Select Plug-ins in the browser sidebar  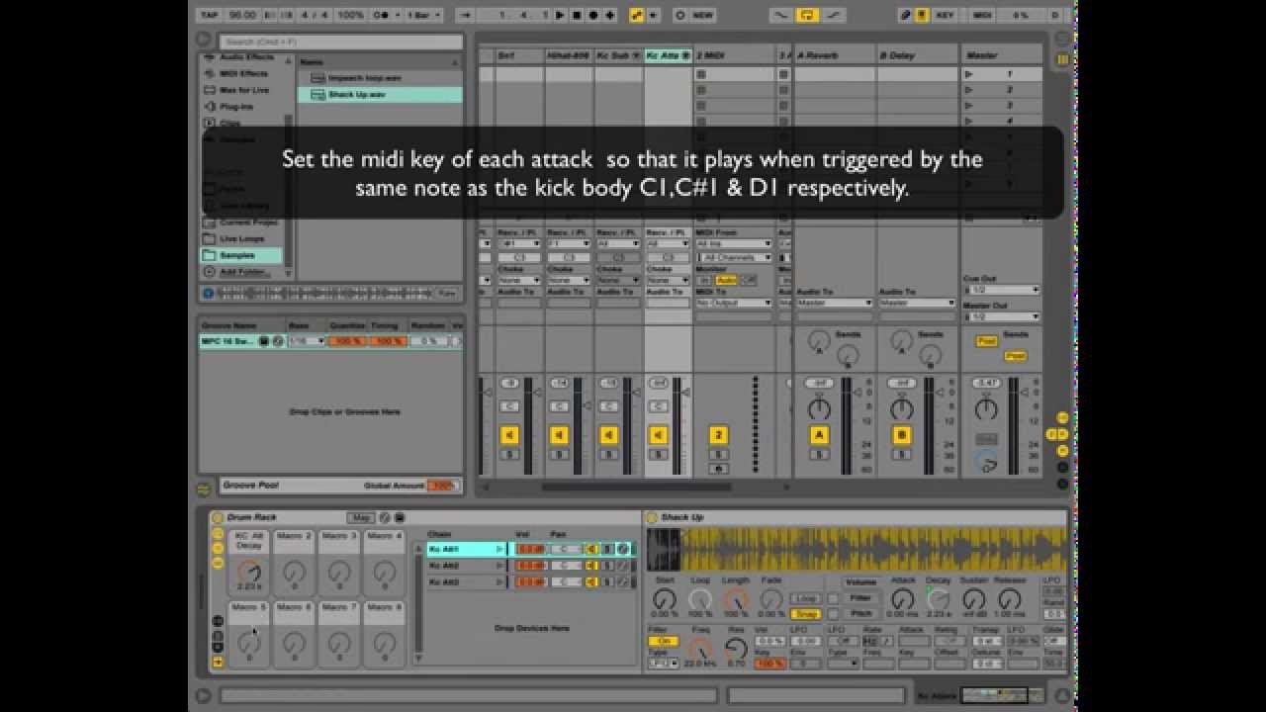(x=235, y=106)
